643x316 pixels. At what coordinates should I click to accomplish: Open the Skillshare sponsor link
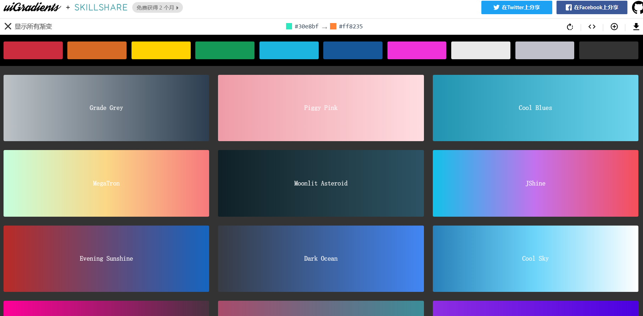coord(101,7)
